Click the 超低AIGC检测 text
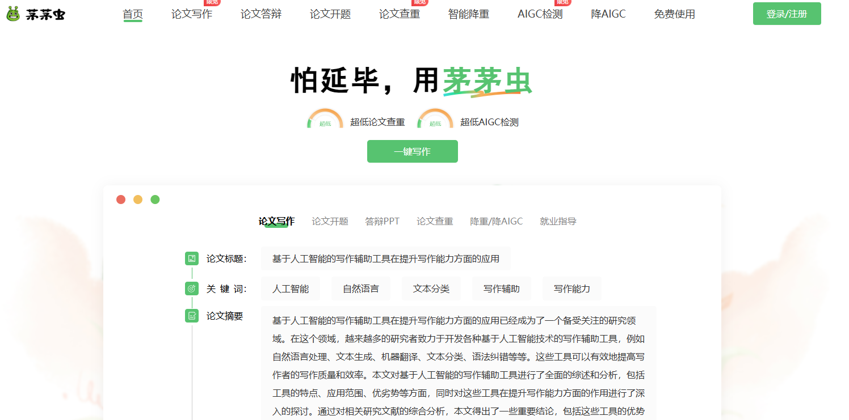This screenshot has height=420, width=849. tap(489, 122)
